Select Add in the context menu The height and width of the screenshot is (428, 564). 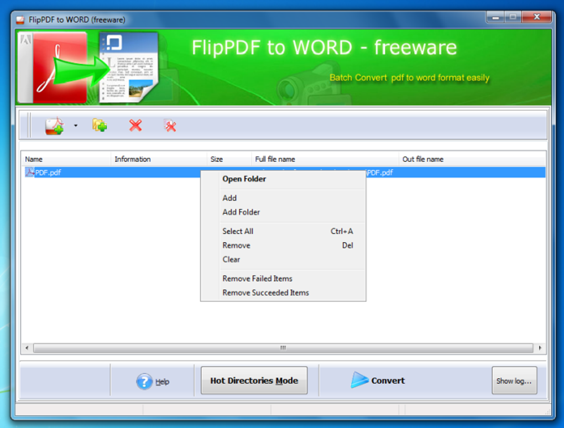[x=283, y=198]
